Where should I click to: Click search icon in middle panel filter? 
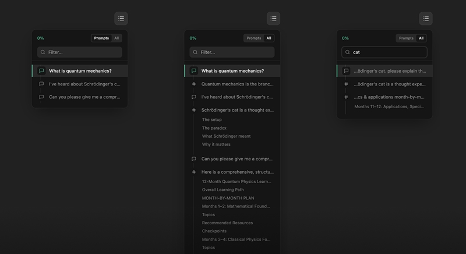point(195,52)
